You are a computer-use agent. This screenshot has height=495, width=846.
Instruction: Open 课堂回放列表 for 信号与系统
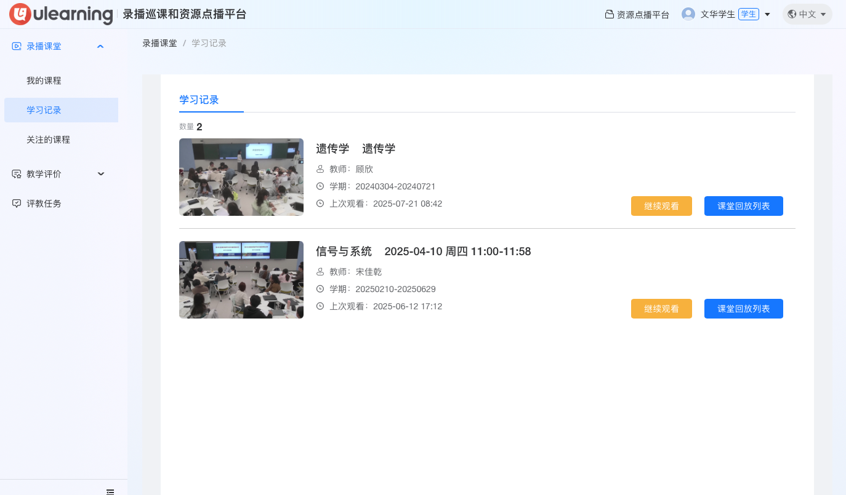743,309
